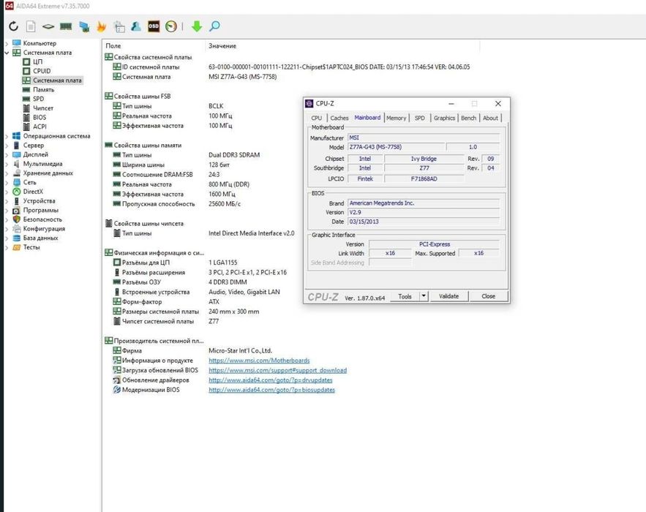Open the msi.com/Motherboards product link
646x512 pixels.
tap(259, 361)
